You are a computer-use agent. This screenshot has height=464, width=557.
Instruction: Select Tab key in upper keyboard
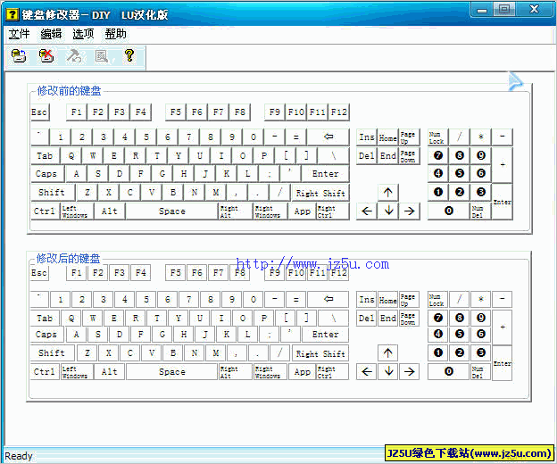click(46, 156)
